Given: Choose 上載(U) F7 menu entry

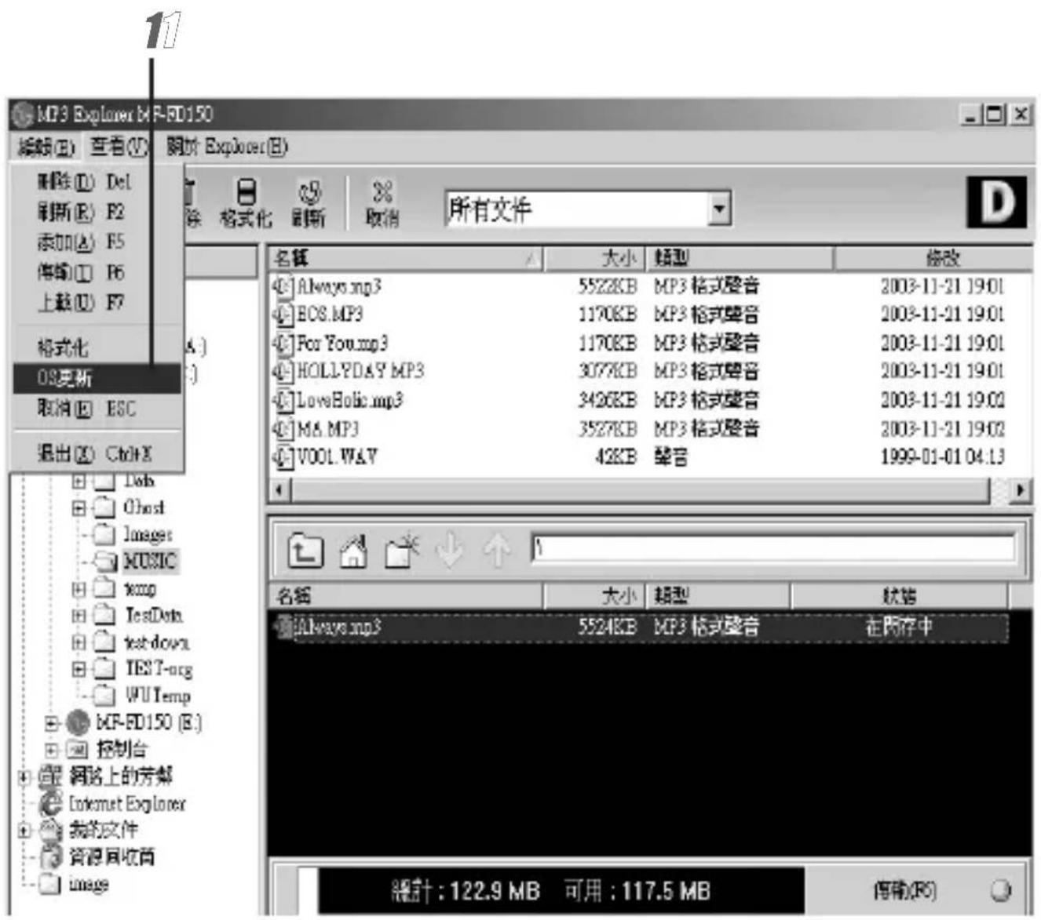Looking at the screenshot, I should coord(97,302).
